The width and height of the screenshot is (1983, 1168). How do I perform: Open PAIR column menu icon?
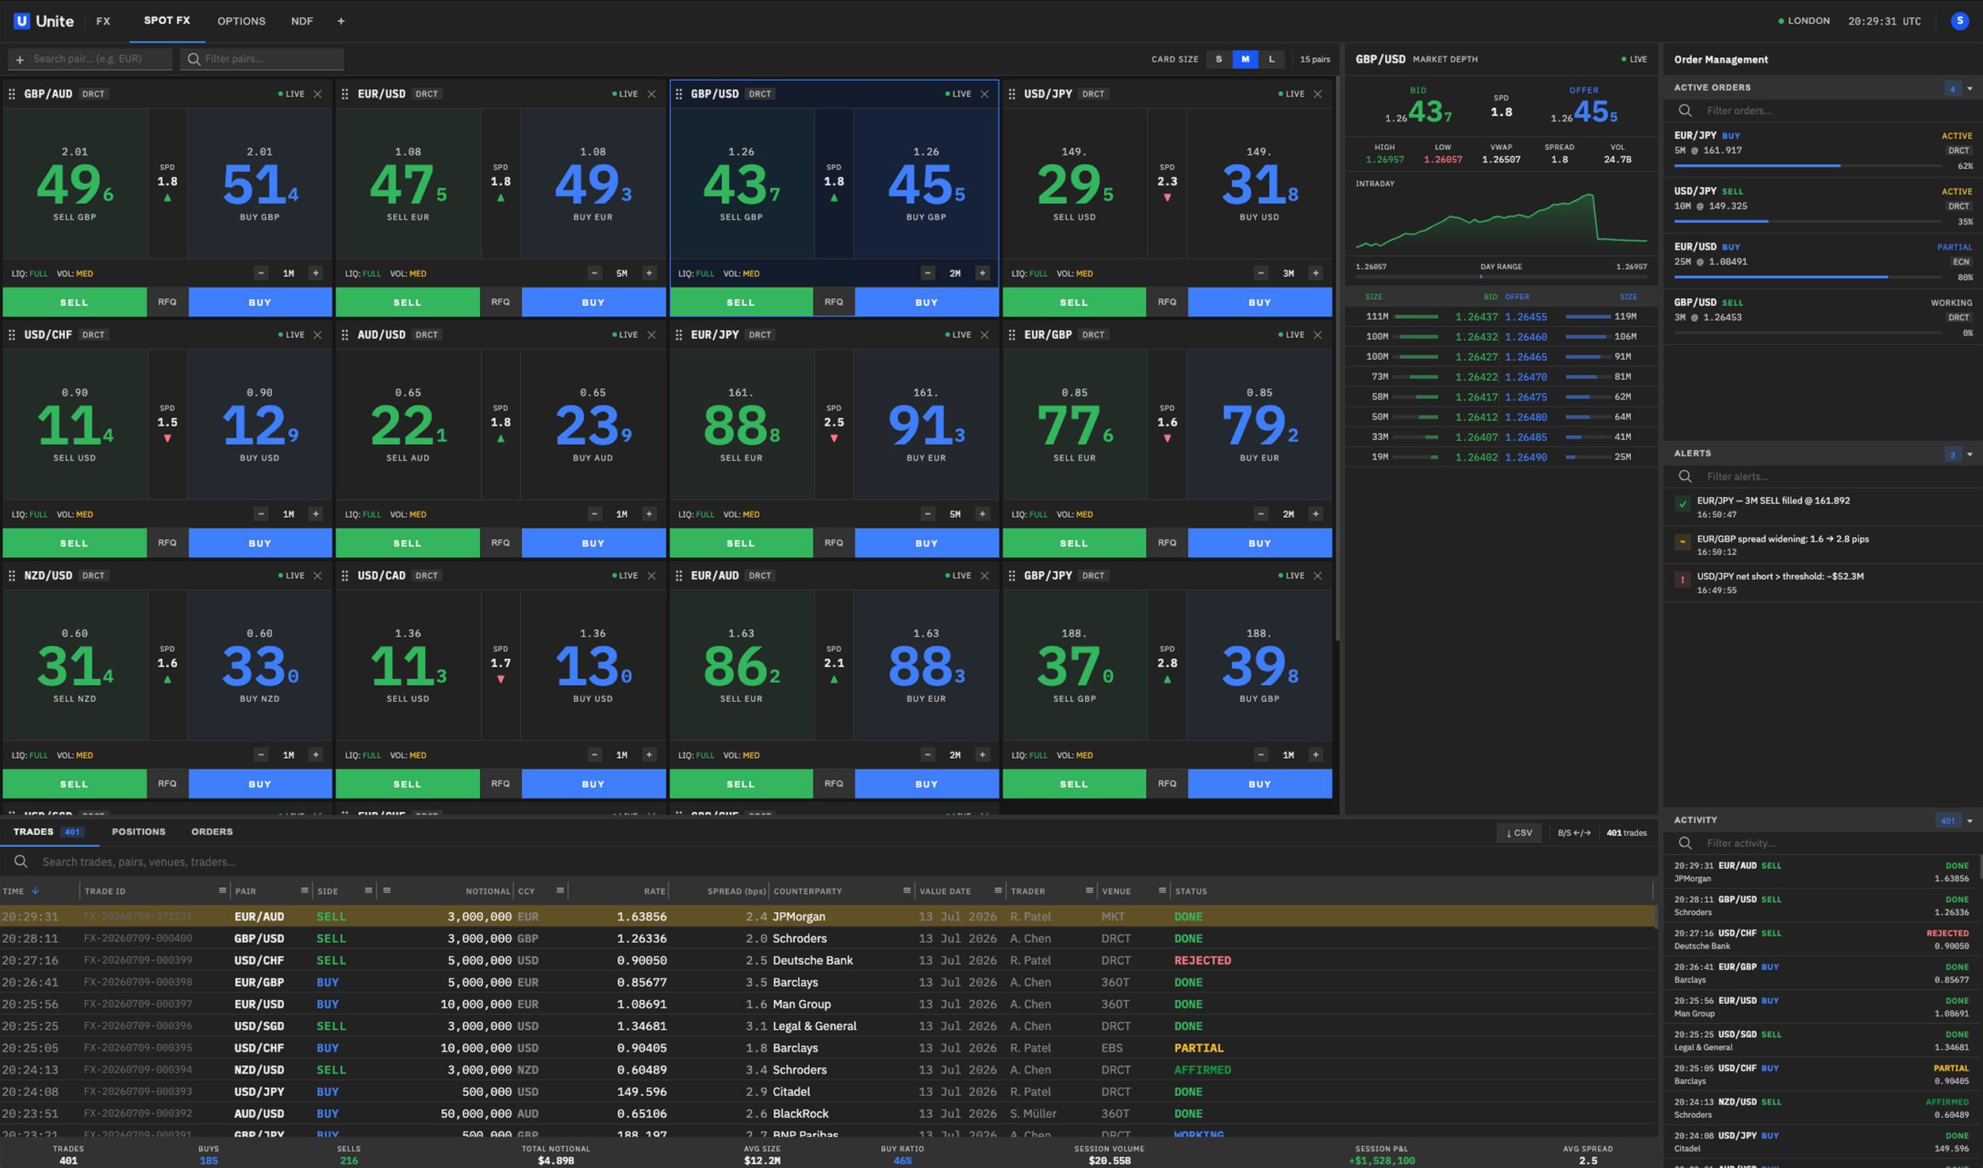[x=305, y=890]
